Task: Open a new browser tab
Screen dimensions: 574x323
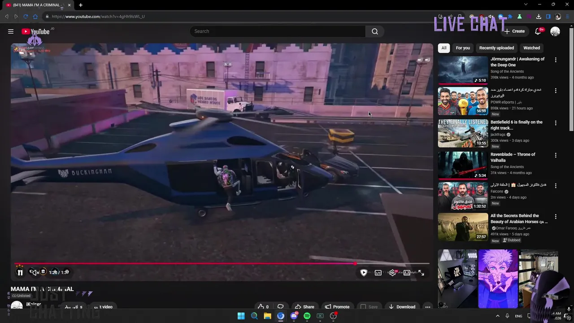Action: pos(81,5)
